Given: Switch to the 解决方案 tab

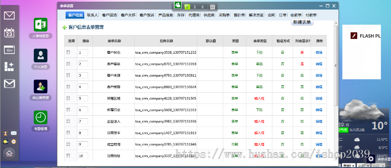Looking at the screenshot, I should pos(256,15).
